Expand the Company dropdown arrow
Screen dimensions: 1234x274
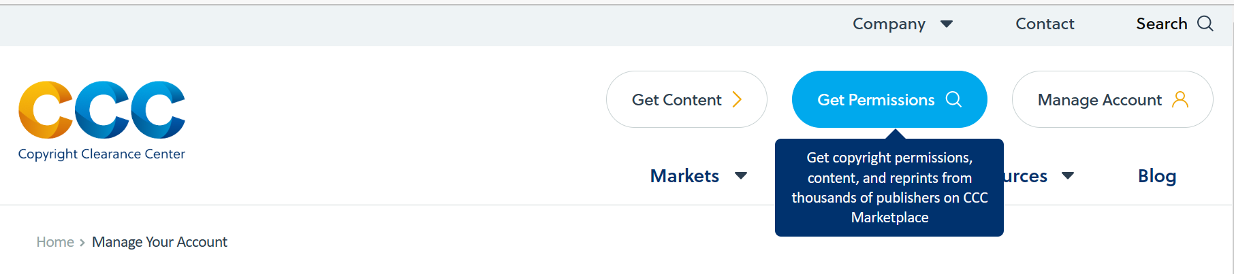pyautogui.click(x=946, y=24)
